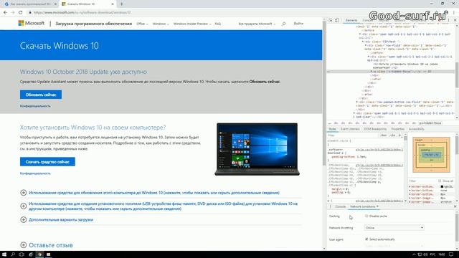The width and height of the screenshot is (459, 258).
Task: Click the browser Back arrow
Action: coord(5,13)
